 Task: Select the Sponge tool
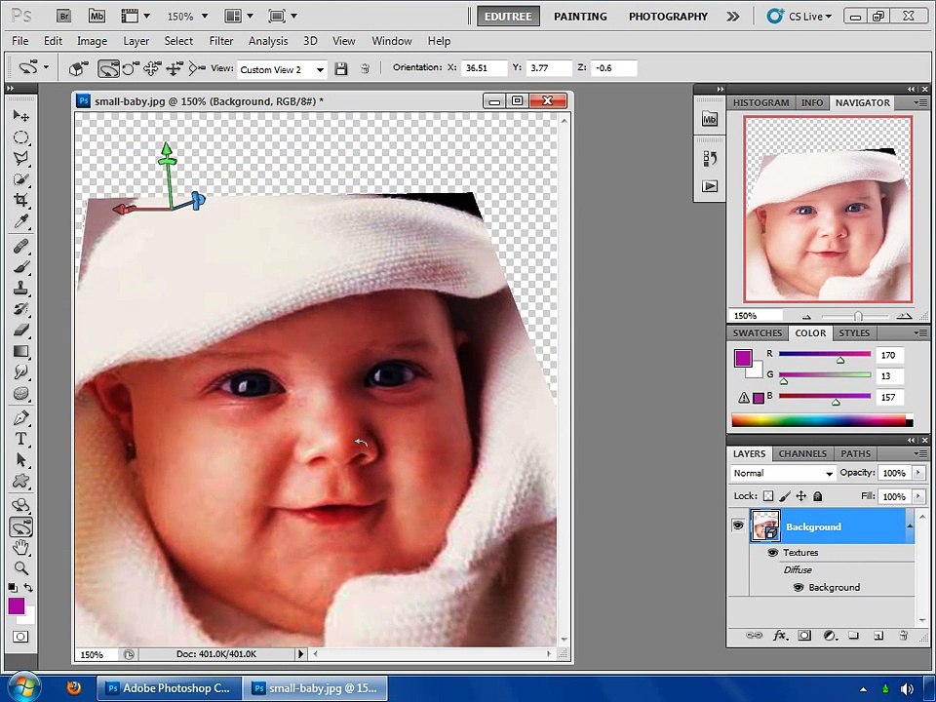click(x=20, y=393)
